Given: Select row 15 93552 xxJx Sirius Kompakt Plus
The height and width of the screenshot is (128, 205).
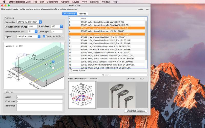Looking at the screenshot, I should pyautogui.click(x=107, y=65).
